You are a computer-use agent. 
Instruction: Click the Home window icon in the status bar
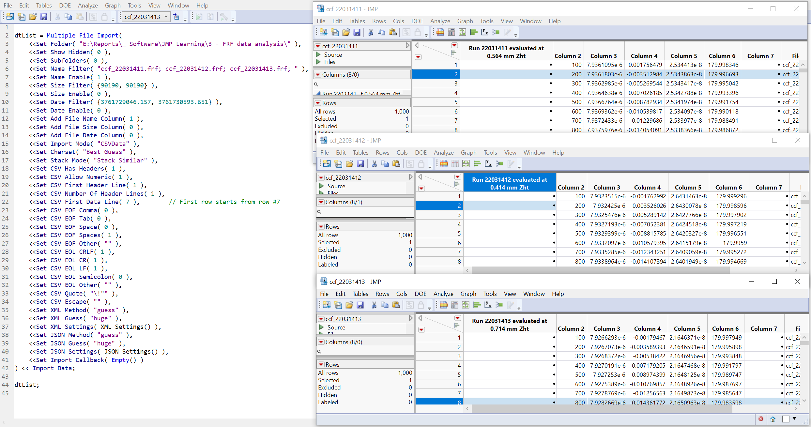point(773,419)
